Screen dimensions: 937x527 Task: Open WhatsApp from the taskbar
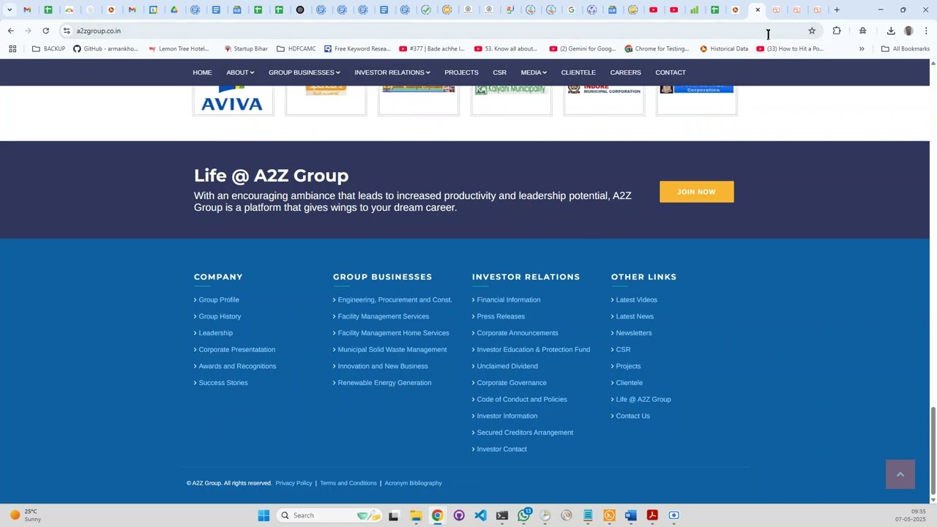523,515
